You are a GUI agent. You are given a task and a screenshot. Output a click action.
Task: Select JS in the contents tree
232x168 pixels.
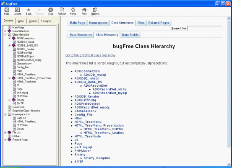click(18, 85)
